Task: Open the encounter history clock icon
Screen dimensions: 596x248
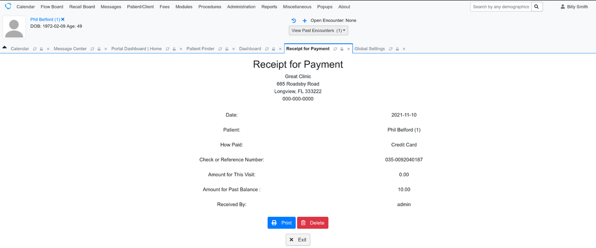Action: coord(294,20)
